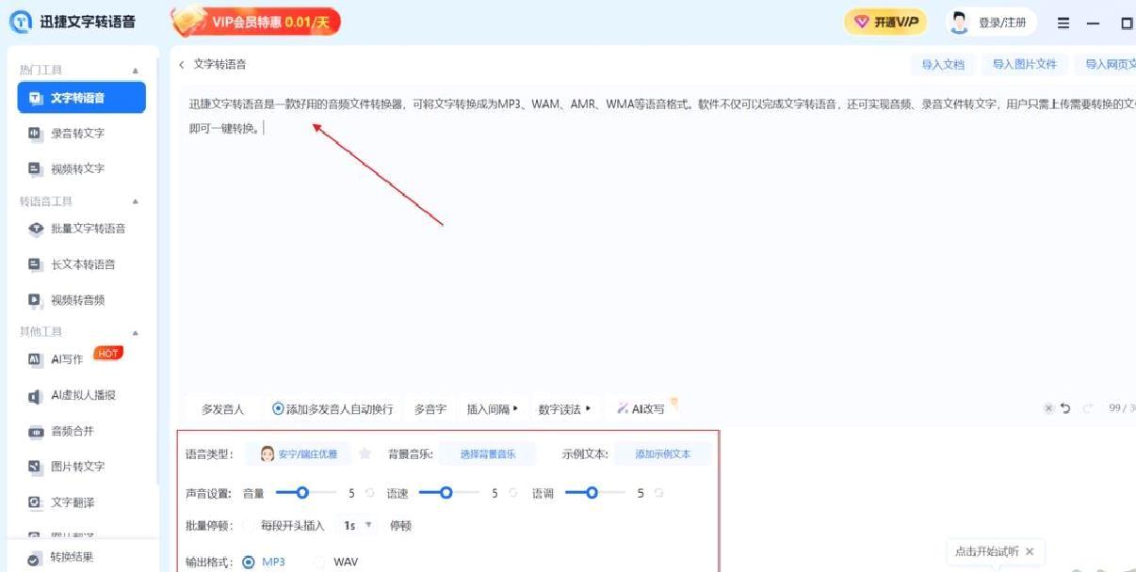
Task: Toggle 添加多发音人自动换行 option
Action: point(278,409)
